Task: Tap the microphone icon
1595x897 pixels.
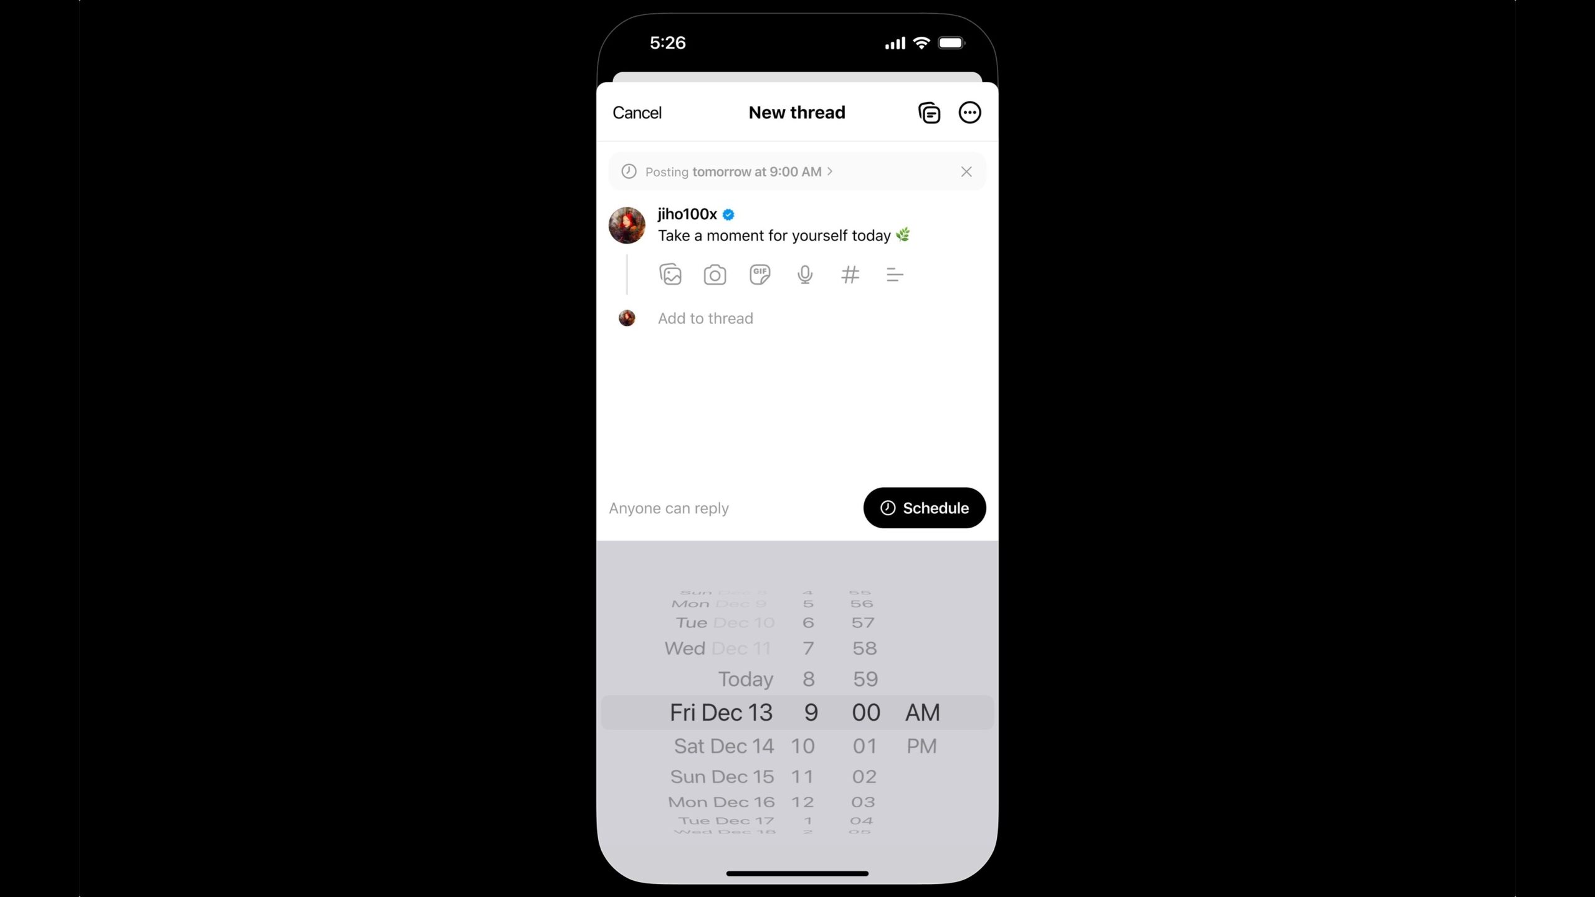Action: click(805, 275)
